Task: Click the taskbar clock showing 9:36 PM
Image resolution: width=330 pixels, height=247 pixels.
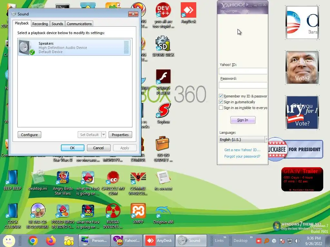Action: pos(314,241)
